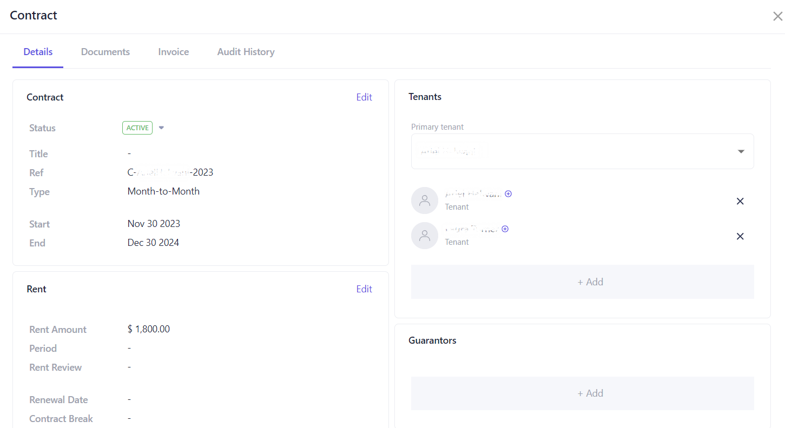
Task: Click the Type label in Contract
Action: pyautogui.click(x=39, y=192)
